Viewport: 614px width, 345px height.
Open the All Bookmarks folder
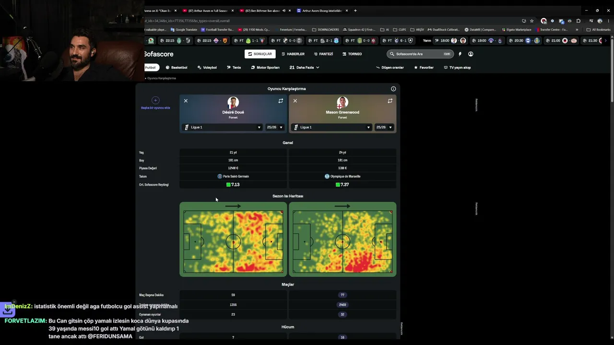tap(599, 30)
